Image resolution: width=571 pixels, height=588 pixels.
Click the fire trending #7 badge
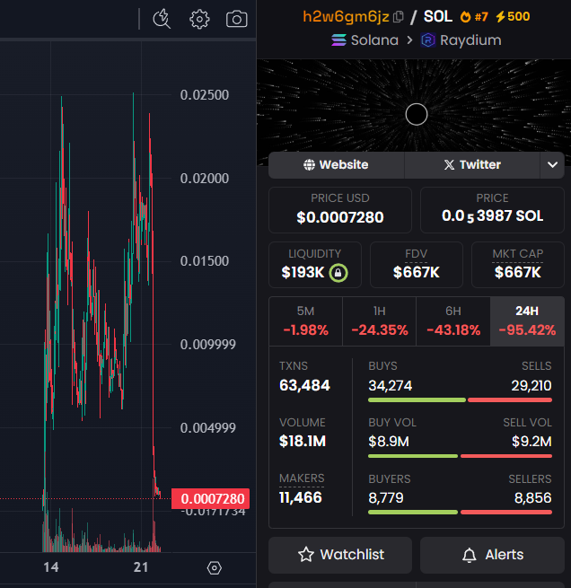(474, 17)
